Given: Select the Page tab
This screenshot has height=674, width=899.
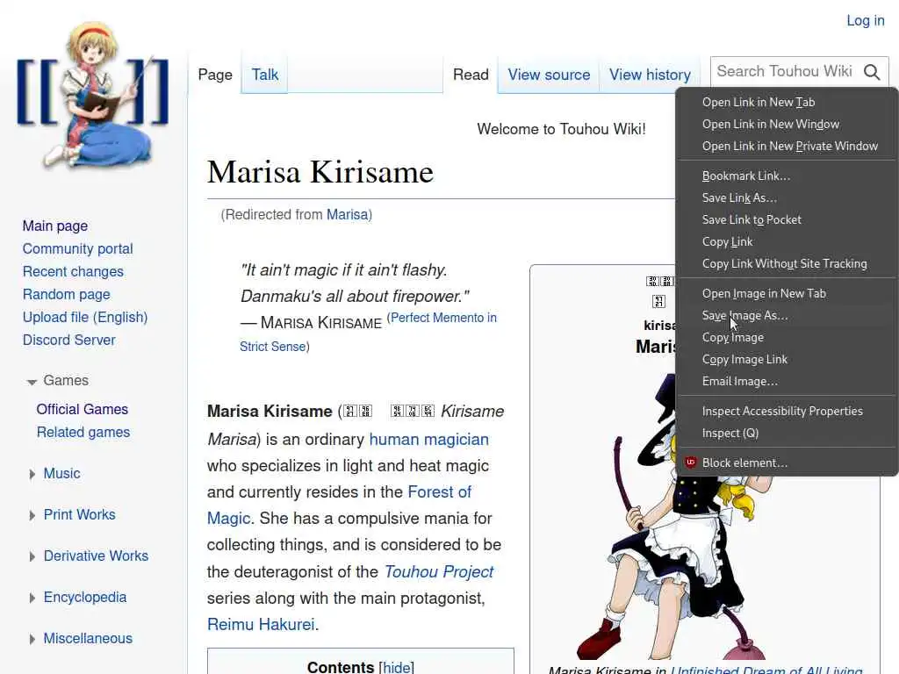Looking at the screenshot, I should 215,75.
